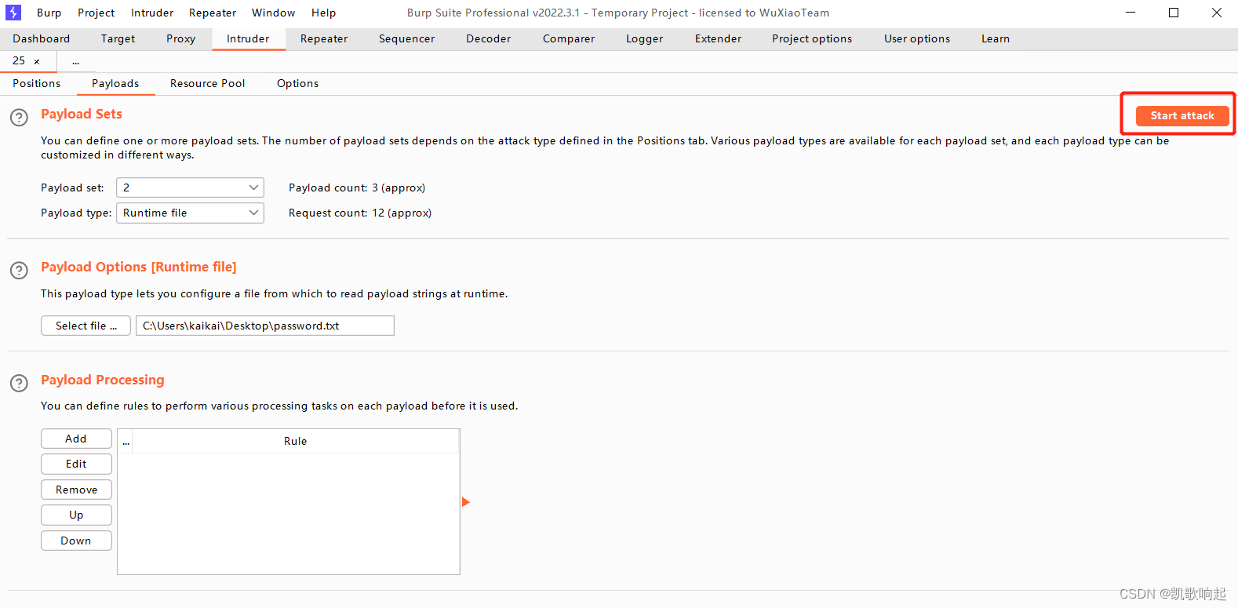
Task: Switch to the Decoder tab
Action: coord(488,38)
